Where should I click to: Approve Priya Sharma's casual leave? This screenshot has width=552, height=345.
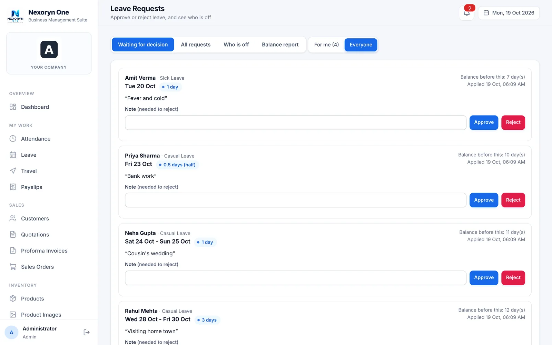point(484,200)
